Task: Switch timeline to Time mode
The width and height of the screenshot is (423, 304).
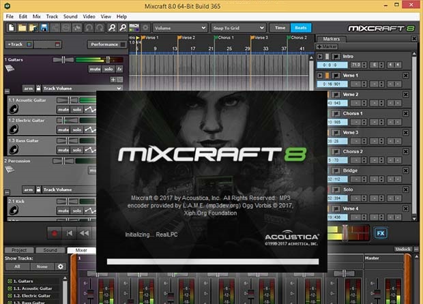Action: point(280,28)
